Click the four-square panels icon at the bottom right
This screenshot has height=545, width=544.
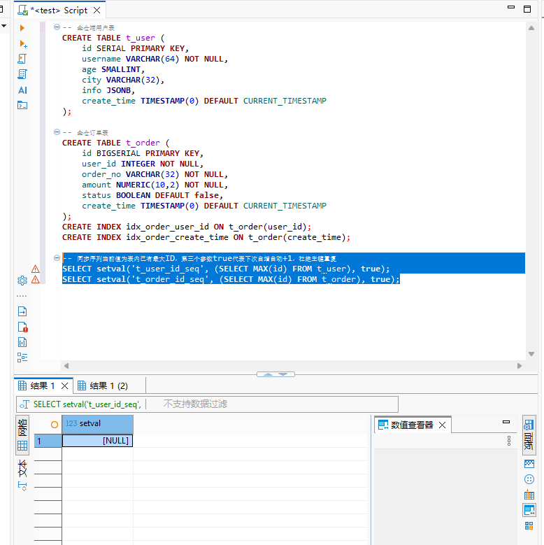pyautogui.click(x=529, y=526)
